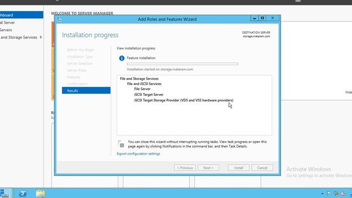Maximize the Add Roles and Features Wizard
The height and width of the screenshot is (198, 352).
pyautogui.click(x=262, y=18)
